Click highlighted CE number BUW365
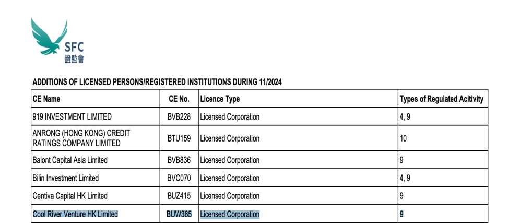520x223 pixels. coord(179,214)
